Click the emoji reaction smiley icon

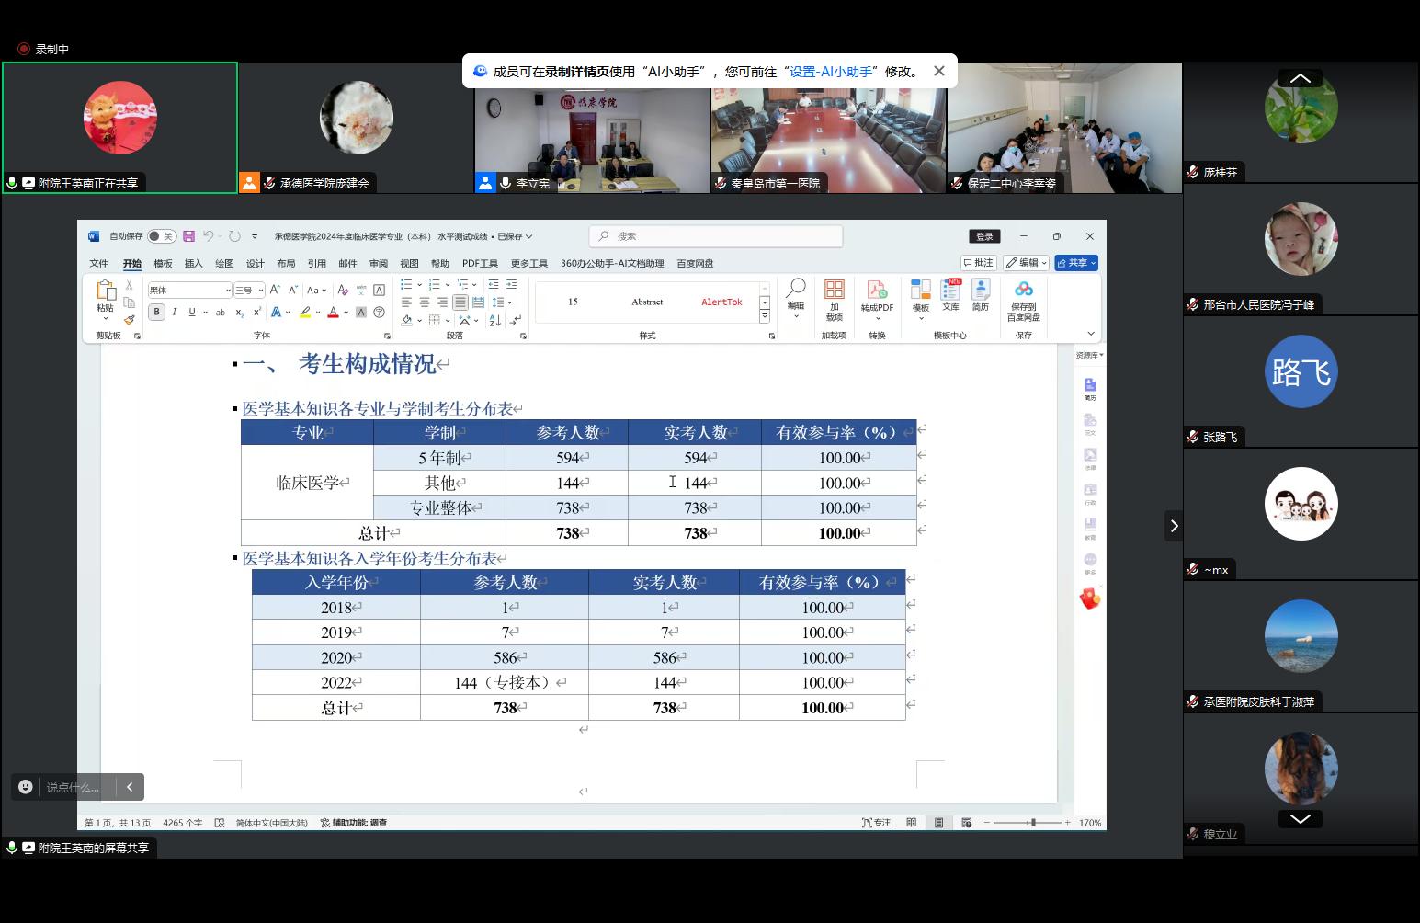point(26,787)
